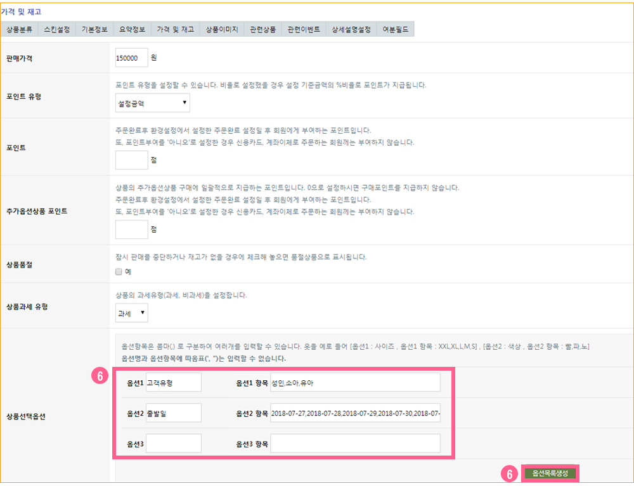Click the 상품선택옵션 row label

26,416
